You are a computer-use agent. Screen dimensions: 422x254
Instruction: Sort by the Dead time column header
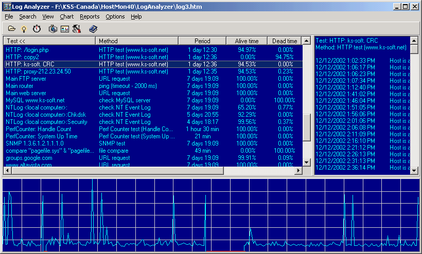[285, 41]
